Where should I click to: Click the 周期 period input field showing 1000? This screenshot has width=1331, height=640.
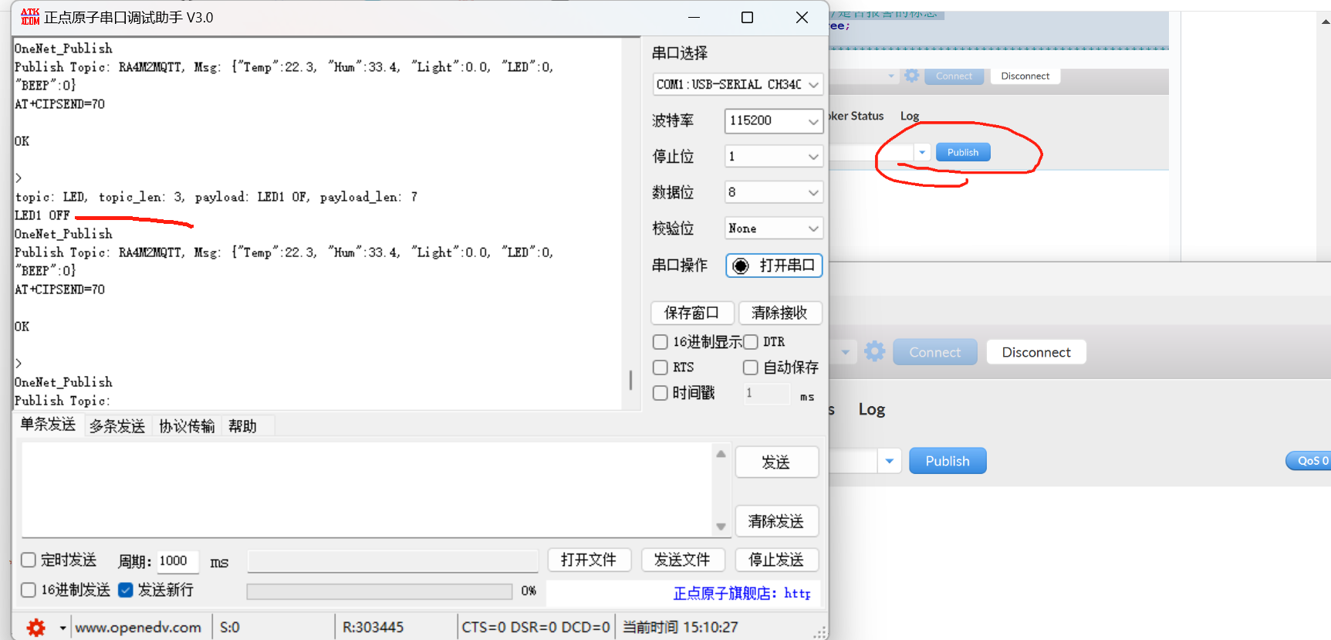[177, 561]
